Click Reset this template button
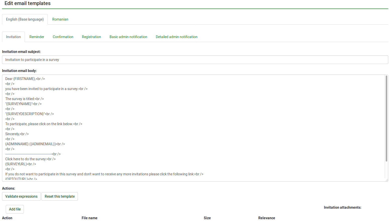Screen dimensions: 389x224 tap(60, 196)
